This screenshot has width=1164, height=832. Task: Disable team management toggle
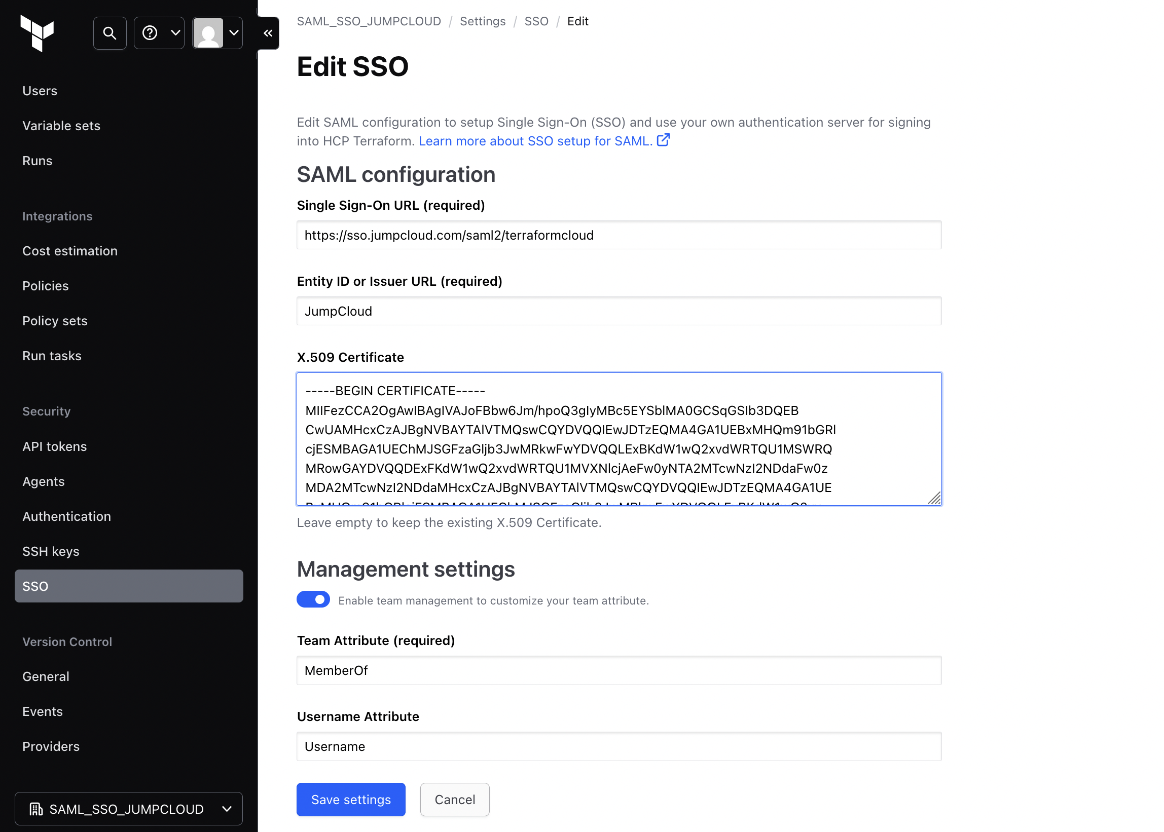(313, 599)
